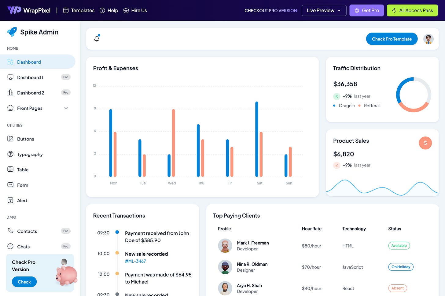
Task: Open the Alert utility page
Action: coord(22,200)
